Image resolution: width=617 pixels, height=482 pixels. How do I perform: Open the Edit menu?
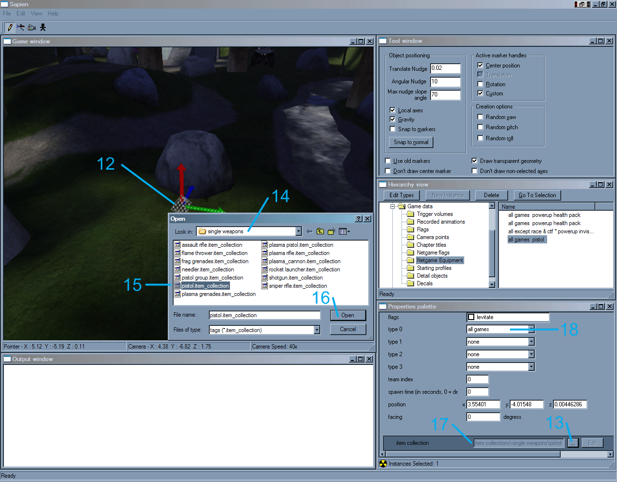click(x=21, y=13)
